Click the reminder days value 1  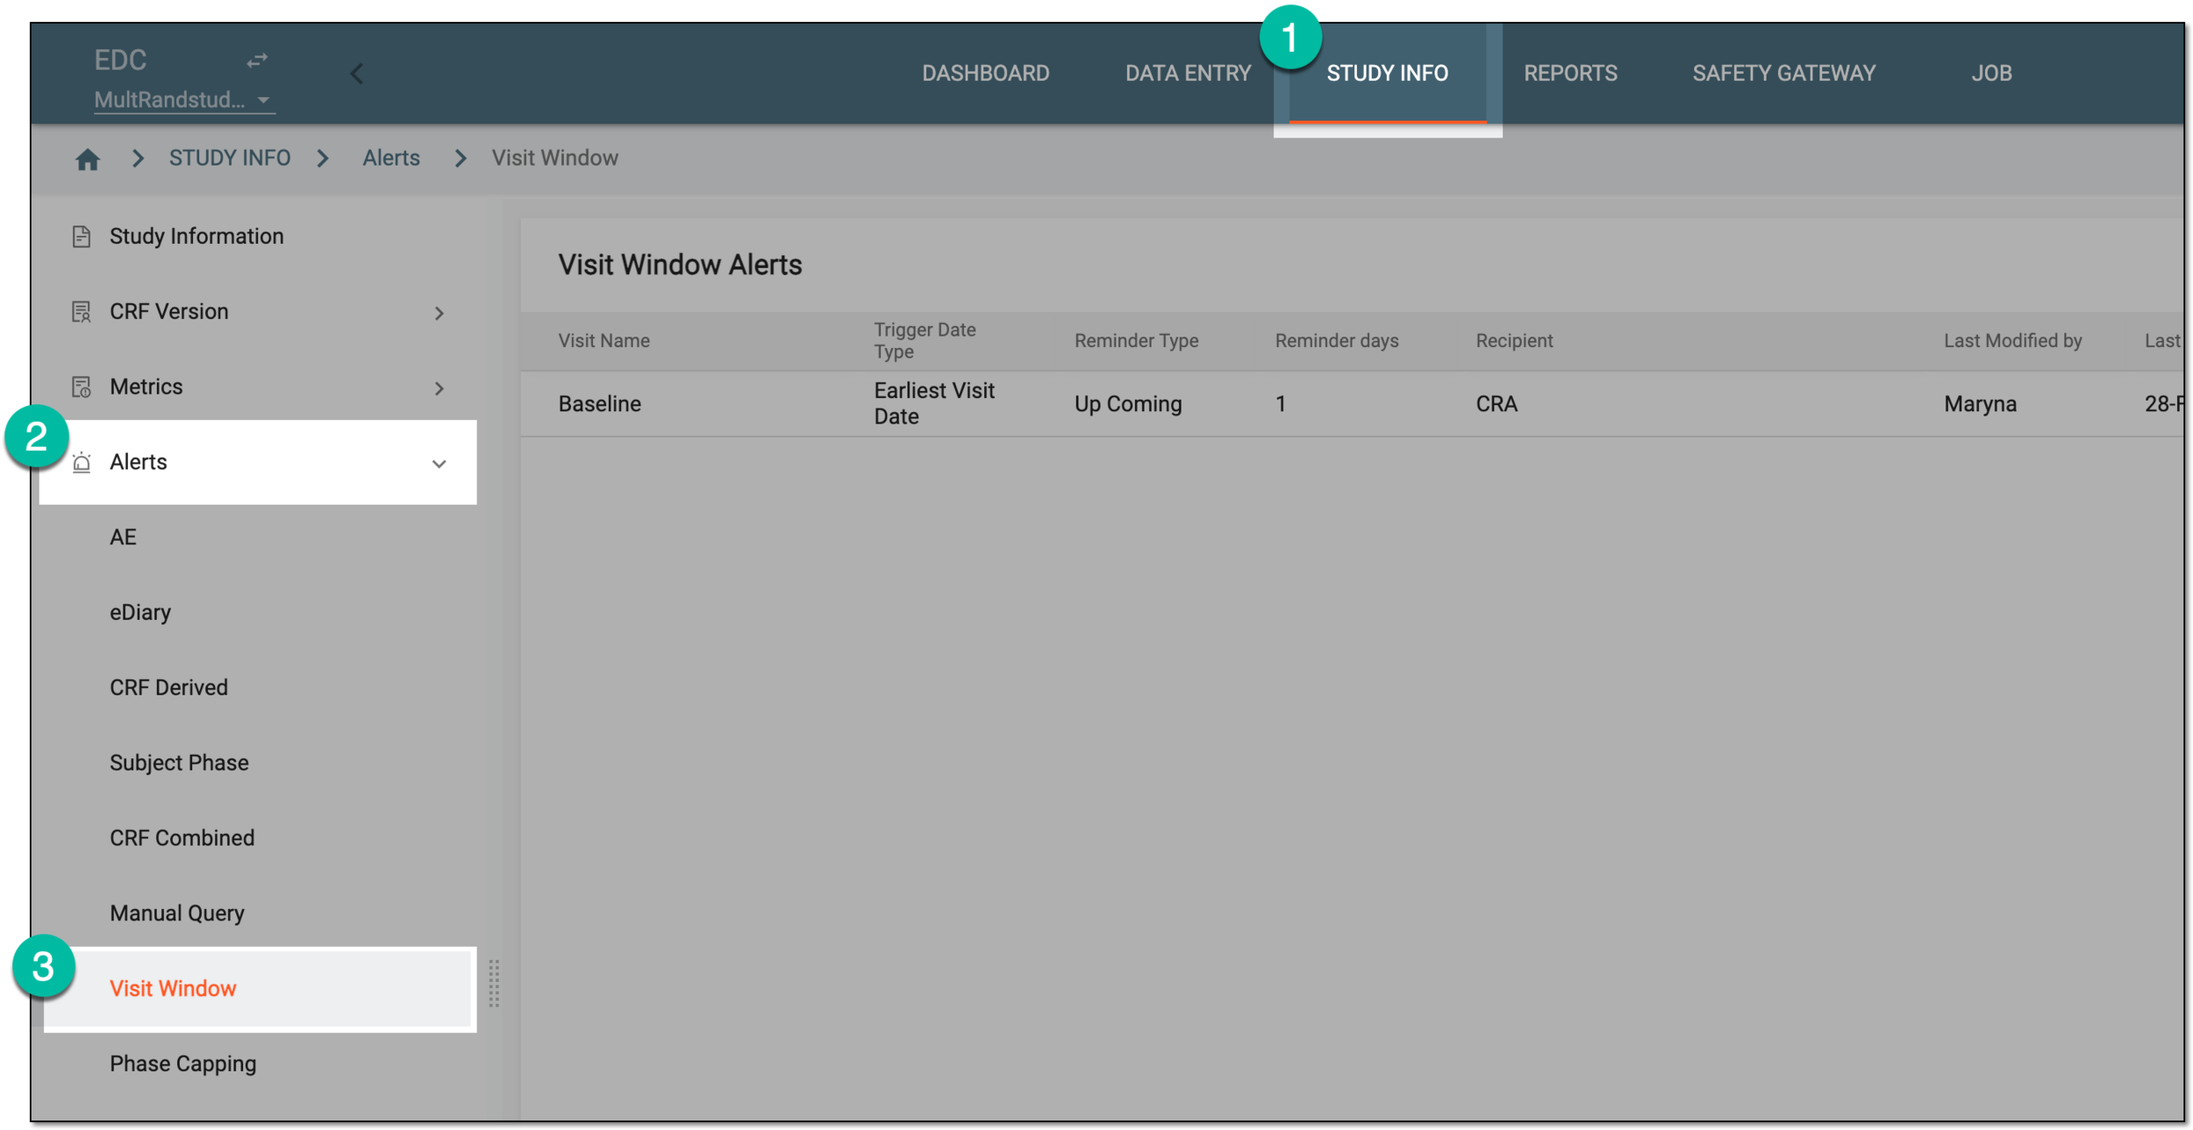(1280, 404)
